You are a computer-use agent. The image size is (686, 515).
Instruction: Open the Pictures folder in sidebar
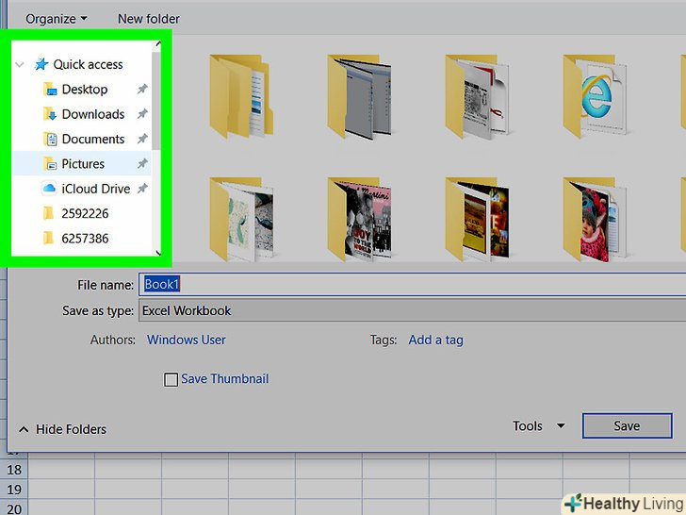click(83, 164)
